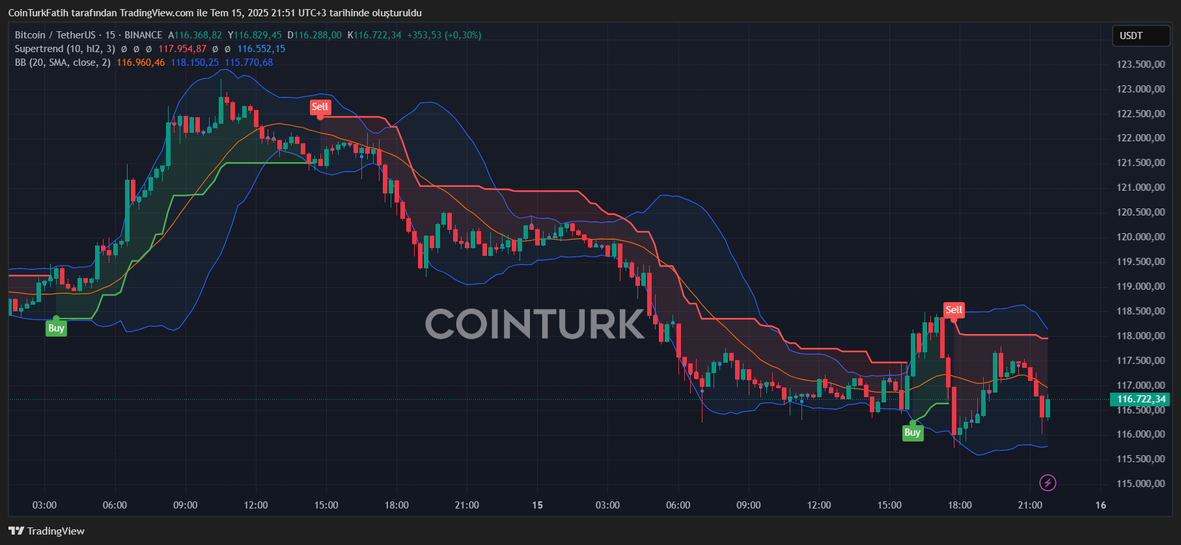Click the 121.500,00 price axis label
This screenshot has width=1181, height=545.
1141,163
